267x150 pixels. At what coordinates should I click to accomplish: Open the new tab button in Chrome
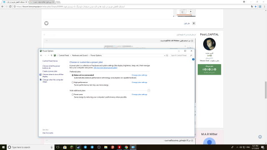[58, 2]
